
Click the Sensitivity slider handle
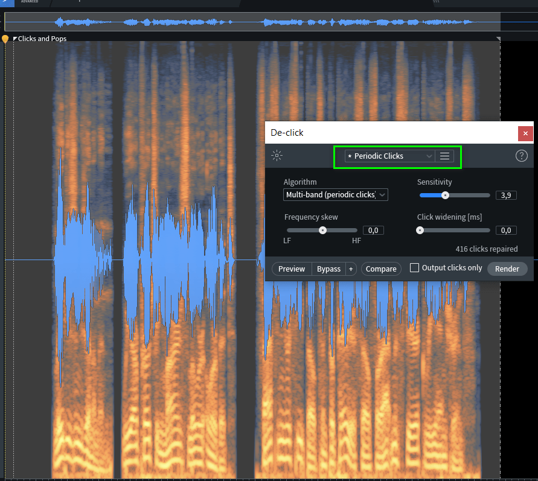[x=445, y=195]
